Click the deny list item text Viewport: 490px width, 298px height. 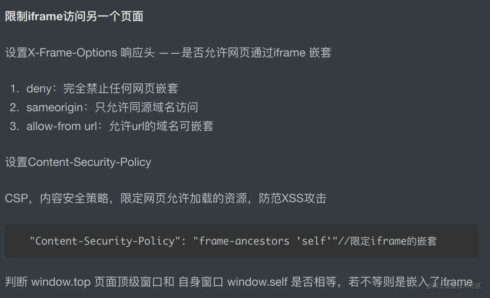pyautogui.click(x=103, y=89)
